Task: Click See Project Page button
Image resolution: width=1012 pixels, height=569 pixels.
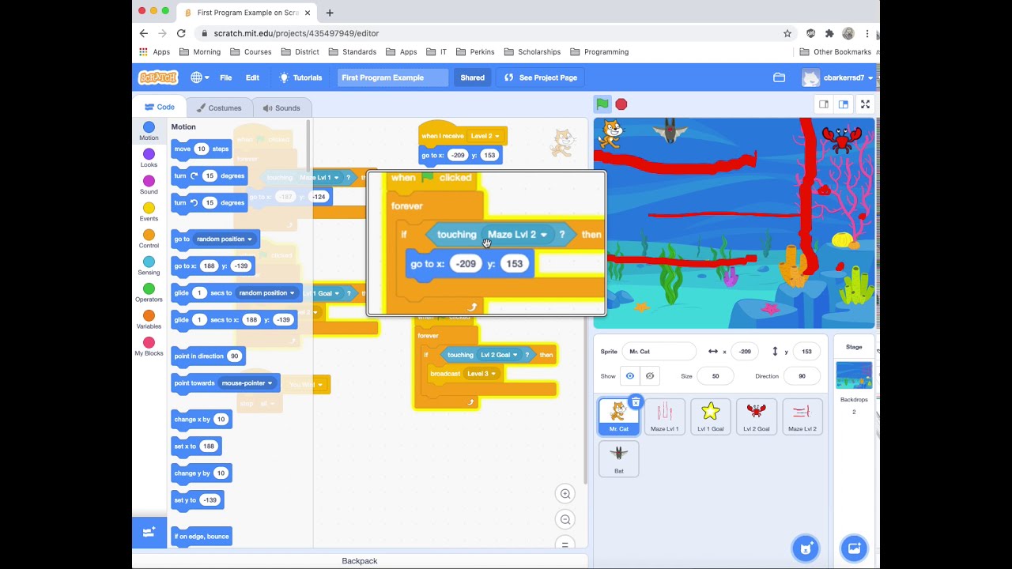Action: (541, 77)
